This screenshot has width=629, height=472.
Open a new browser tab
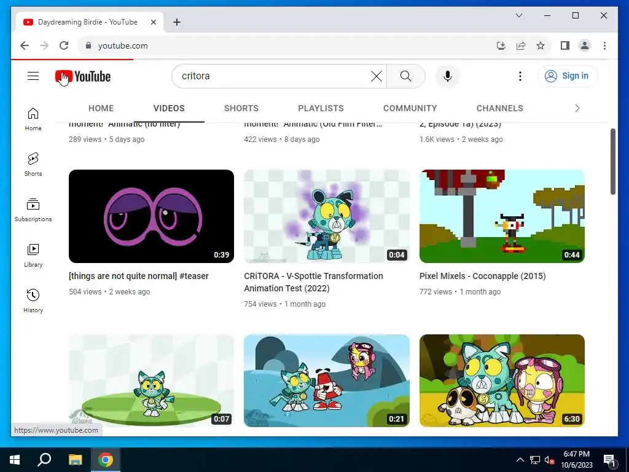pos(177,22)
